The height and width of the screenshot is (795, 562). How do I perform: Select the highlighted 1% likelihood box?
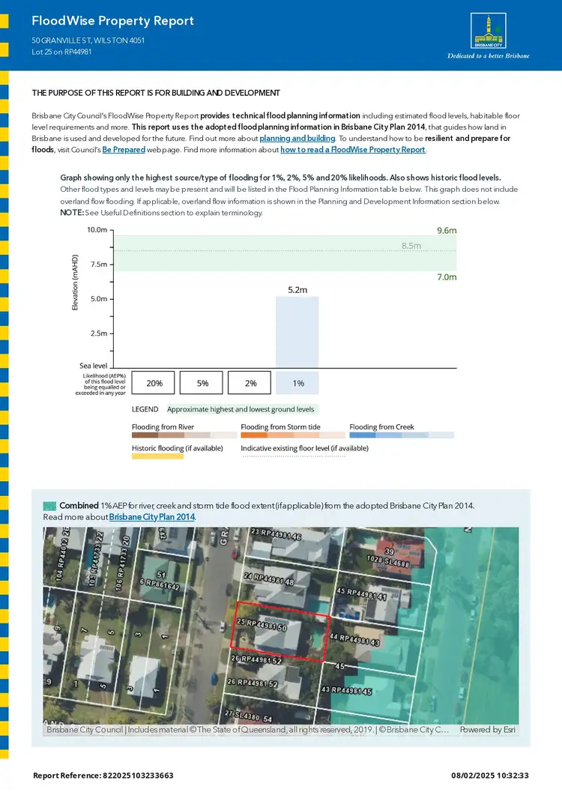(298, 383)
